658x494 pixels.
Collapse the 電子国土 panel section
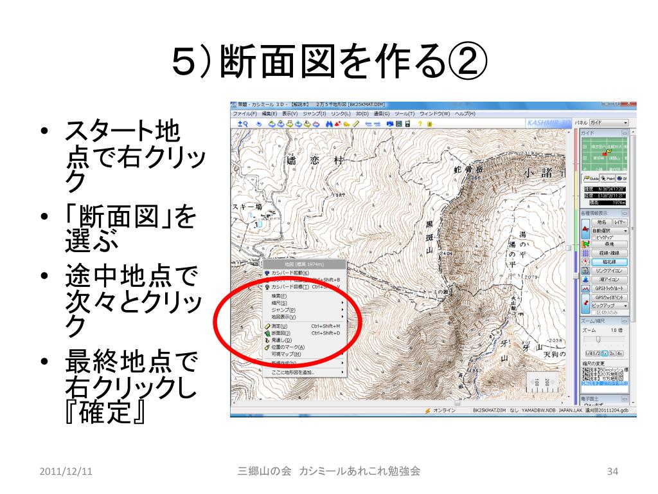pyautogui.click(x=625, y=399)
